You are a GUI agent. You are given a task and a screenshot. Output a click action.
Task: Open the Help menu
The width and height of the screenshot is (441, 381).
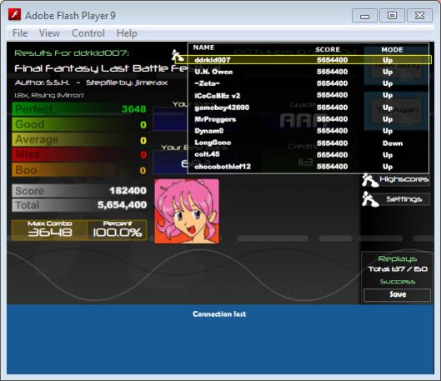tap(127, 33)
